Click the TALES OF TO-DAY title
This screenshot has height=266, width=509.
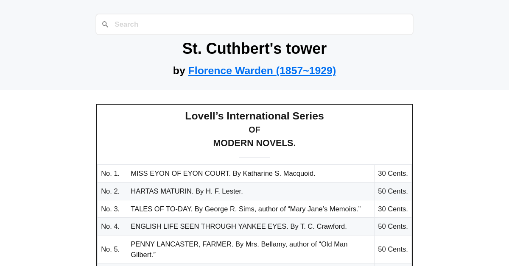coord(246,208)
